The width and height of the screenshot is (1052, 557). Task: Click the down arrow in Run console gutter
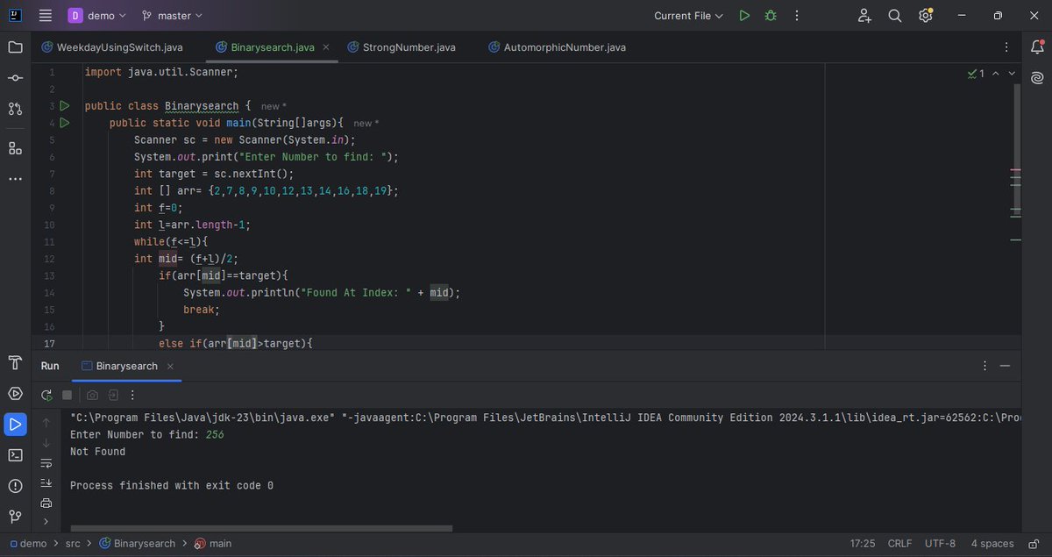click(46, 443)
